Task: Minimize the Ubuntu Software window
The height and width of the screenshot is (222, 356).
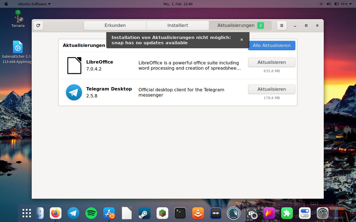Action: click(295, 26)
